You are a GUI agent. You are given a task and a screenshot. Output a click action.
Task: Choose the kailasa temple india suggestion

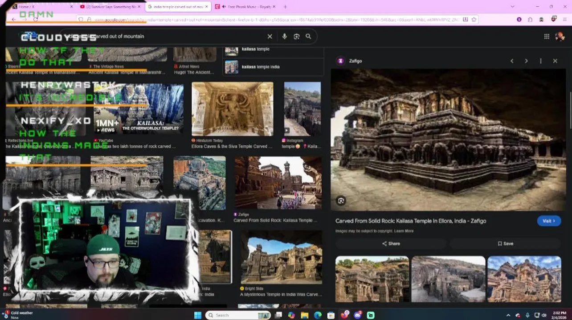pyautogui.click(x=273, y=67)
